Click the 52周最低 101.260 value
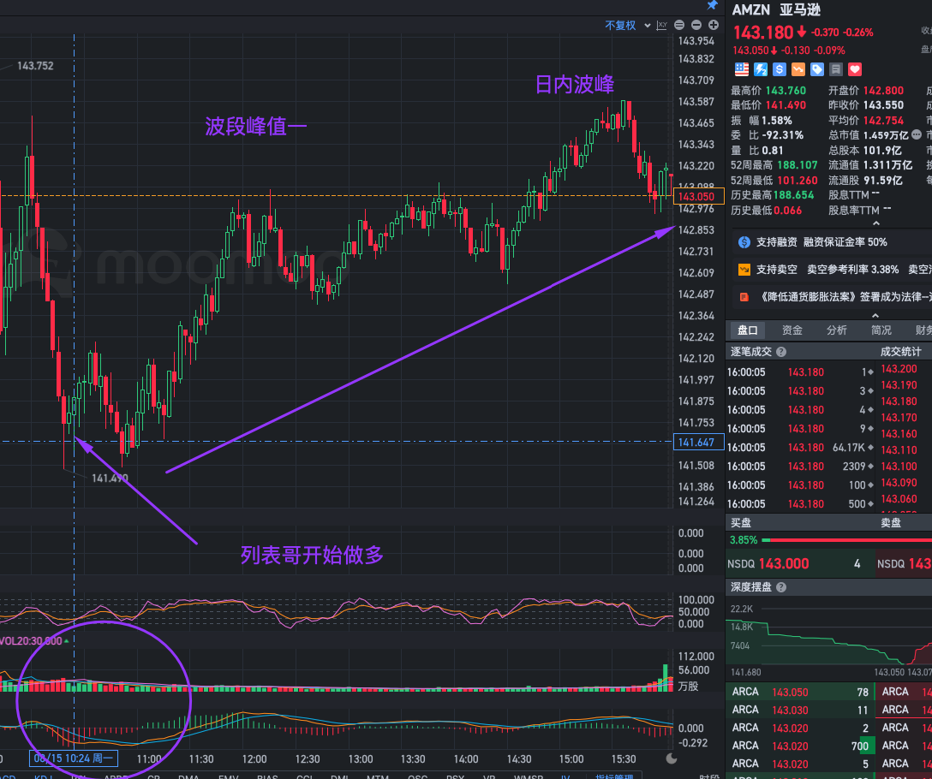 (797, 180)
